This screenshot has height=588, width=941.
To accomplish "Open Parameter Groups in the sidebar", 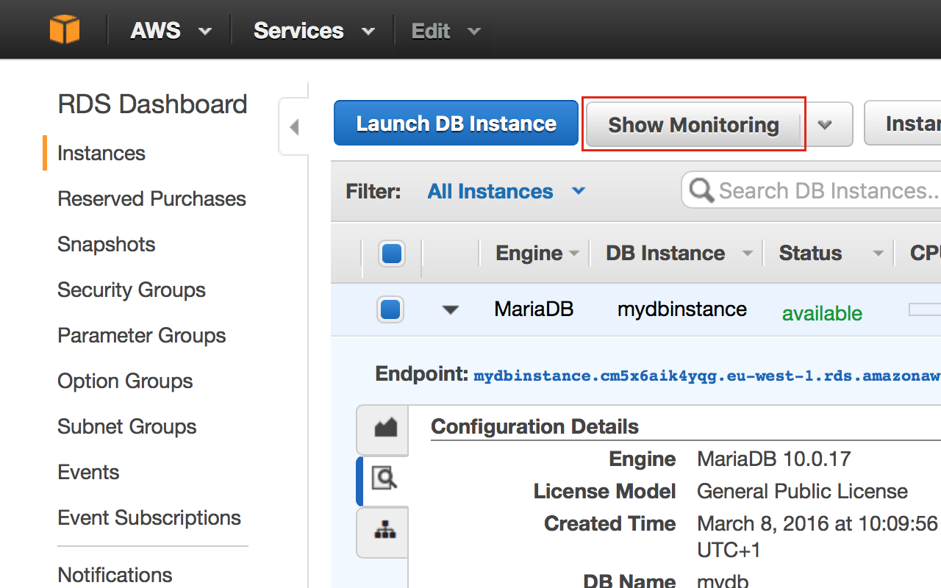I will pos(142,335).
